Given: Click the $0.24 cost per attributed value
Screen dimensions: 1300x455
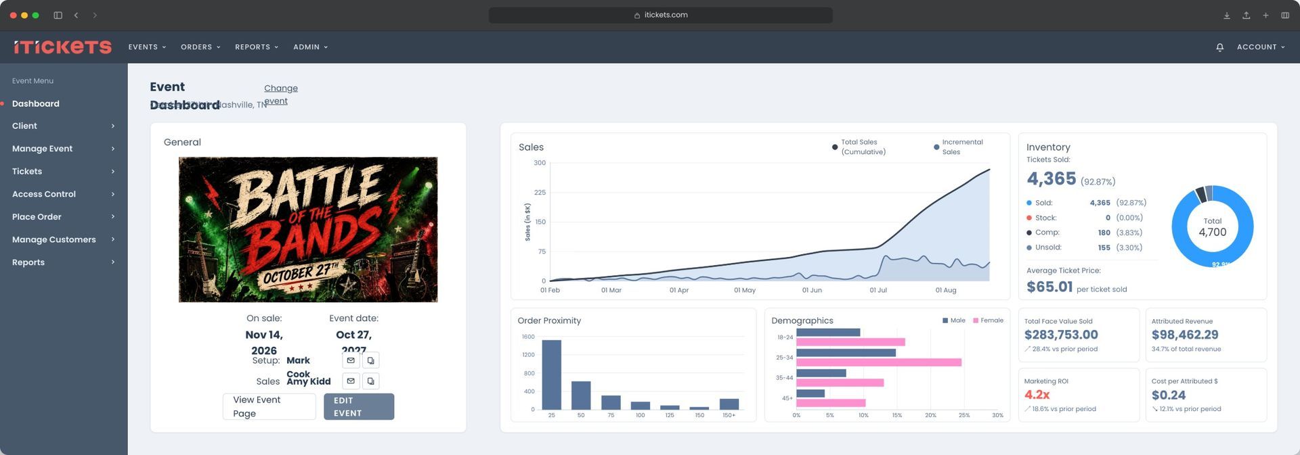Looking at the screenshot, I should click(x=1169, y=395).
